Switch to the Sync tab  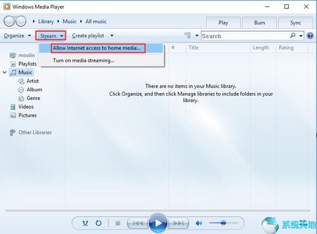coord(295,23)
